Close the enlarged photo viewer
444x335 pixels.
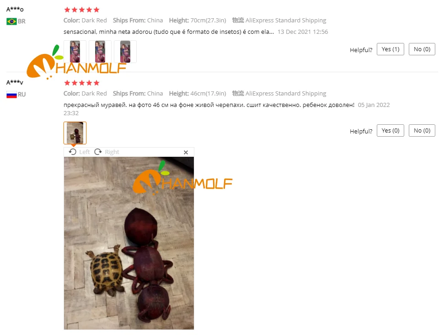[186, 152]
